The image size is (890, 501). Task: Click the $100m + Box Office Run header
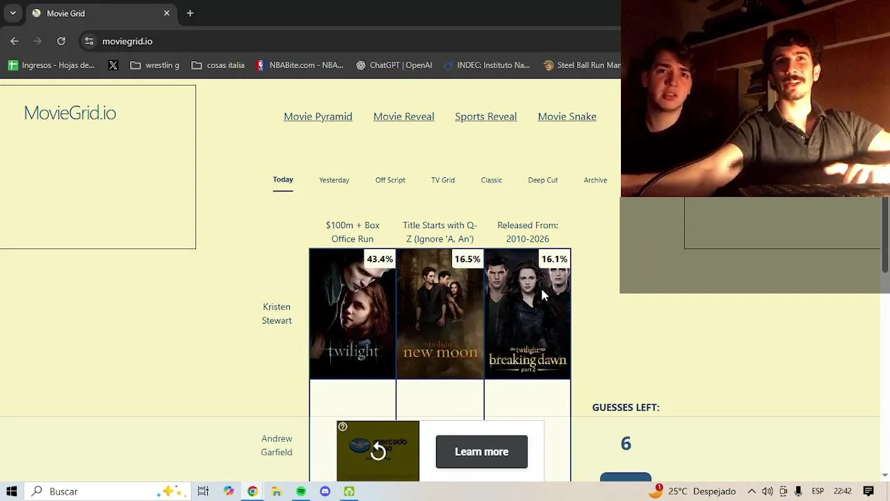point(353,232)
